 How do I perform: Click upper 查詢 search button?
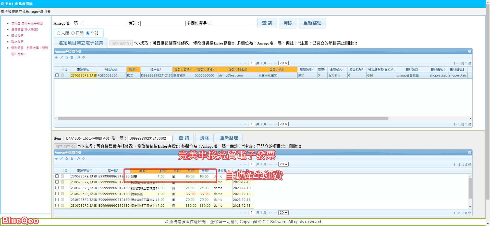[267, 23]
